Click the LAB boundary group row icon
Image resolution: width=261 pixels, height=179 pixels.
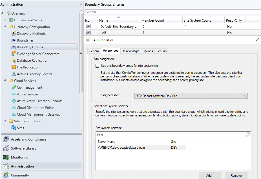click(x=89, y=33)
